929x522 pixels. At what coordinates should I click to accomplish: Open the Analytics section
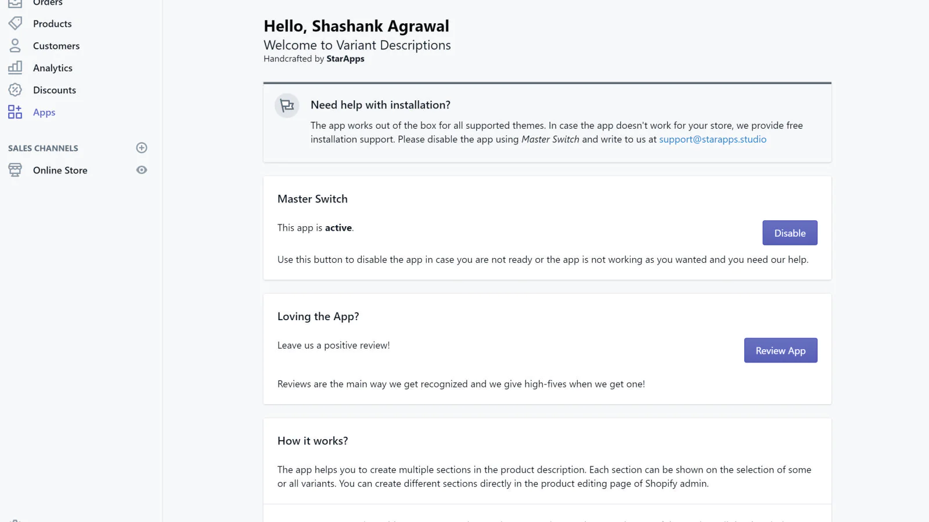tap(53, 68)
